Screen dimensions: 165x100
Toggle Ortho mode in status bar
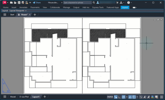(x=120, y=97)
